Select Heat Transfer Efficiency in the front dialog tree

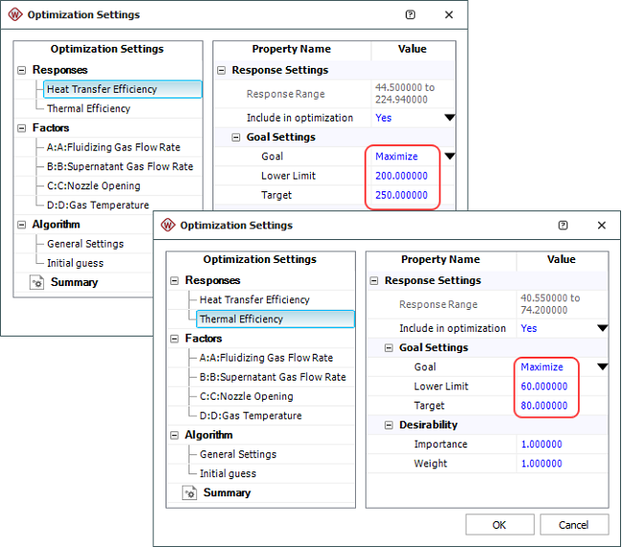(254, 300)
